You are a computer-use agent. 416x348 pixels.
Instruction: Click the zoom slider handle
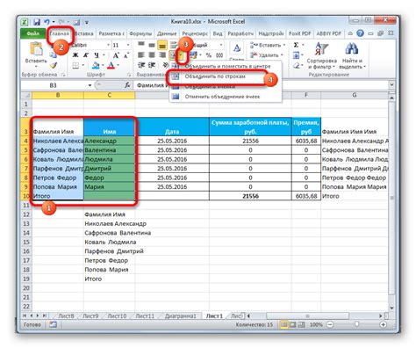pos(356,324)
